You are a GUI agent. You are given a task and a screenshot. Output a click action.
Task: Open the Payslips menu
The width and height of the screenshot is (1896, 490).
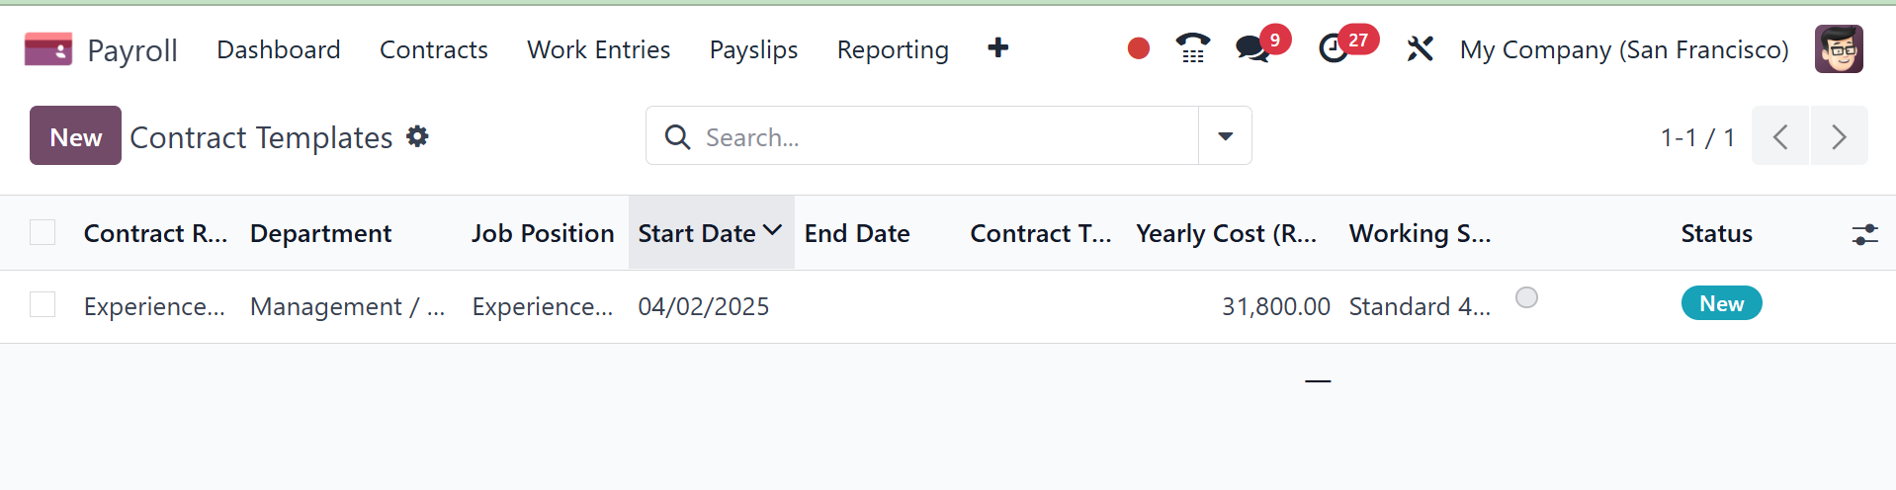[753, 49]
